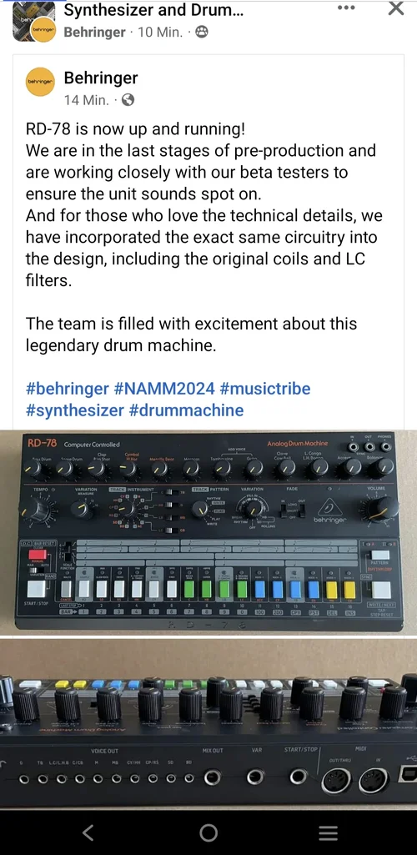
Task: Open Behringer name under group title
Action: [x=94, y=33]
